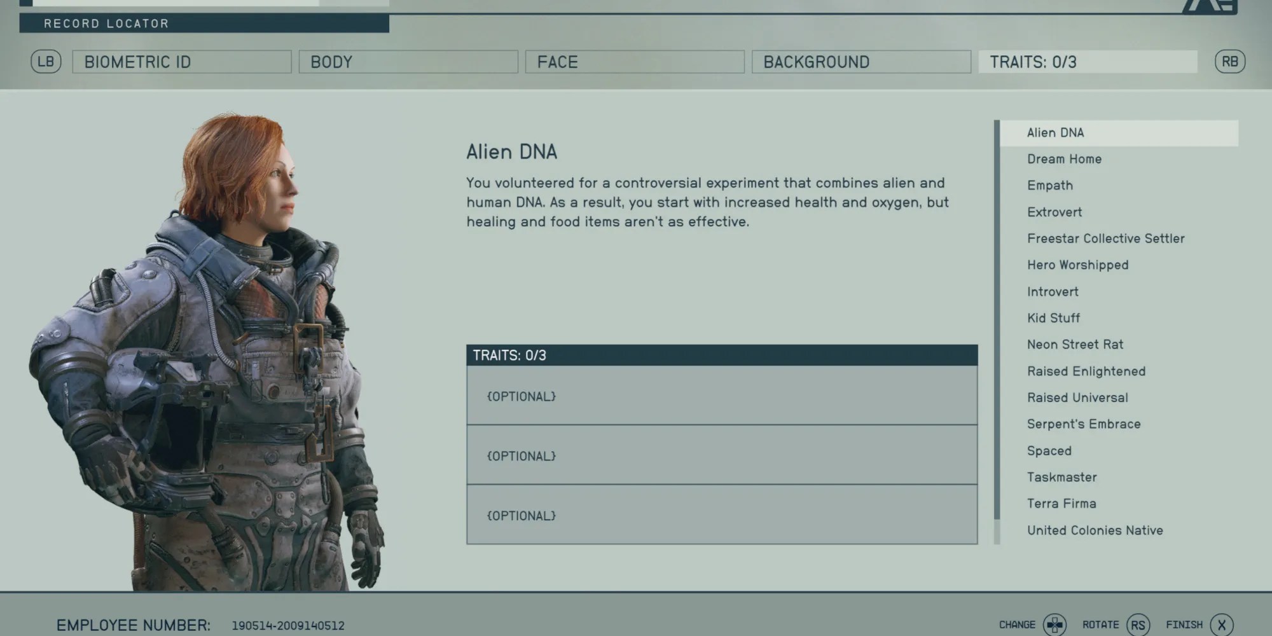Image resolution: width=1272 pixels, height=636 pixels.
Task: Pick the Introvert trait
Action: (1119, 292)
